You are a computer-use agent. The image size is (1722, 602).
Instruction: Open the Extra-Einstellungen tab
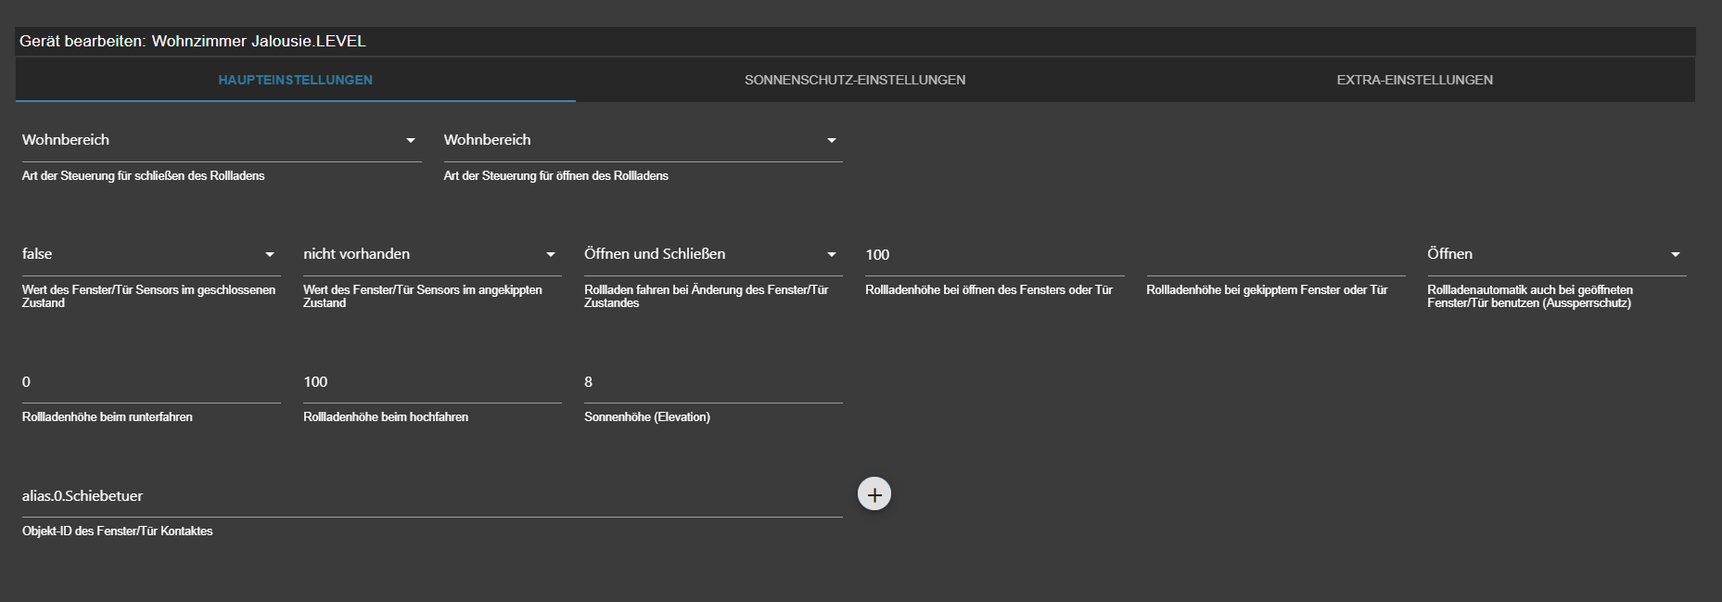click(x=1414, y=80)
